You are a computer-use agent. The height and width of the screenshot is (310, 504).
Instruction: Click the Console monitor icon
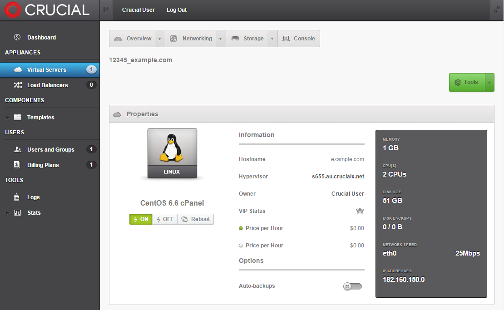(x=286, y=39)
